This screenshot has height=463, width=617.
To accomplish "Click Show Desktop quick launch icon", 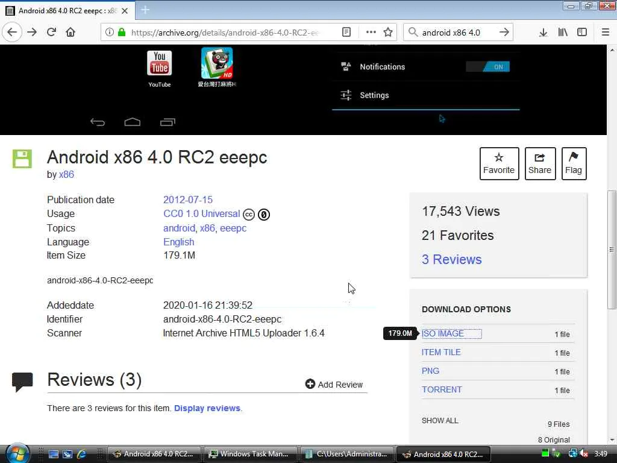I will 53,454.
